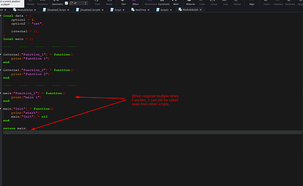Click the line main["Init"] = nil
Image resolution: width=303 pixels, height=186 pixels.
[x=29, y=117]
